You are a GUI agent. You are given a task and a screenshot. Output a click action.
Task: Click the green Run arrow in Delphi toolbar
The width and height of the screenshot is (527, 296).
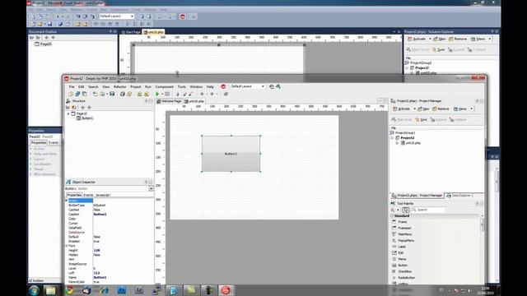coord(157,95)
